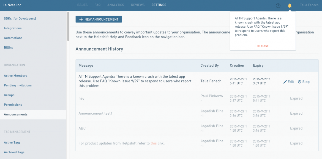
Task: Go to ANALYTICS
Action: click(x=116, y=5)
